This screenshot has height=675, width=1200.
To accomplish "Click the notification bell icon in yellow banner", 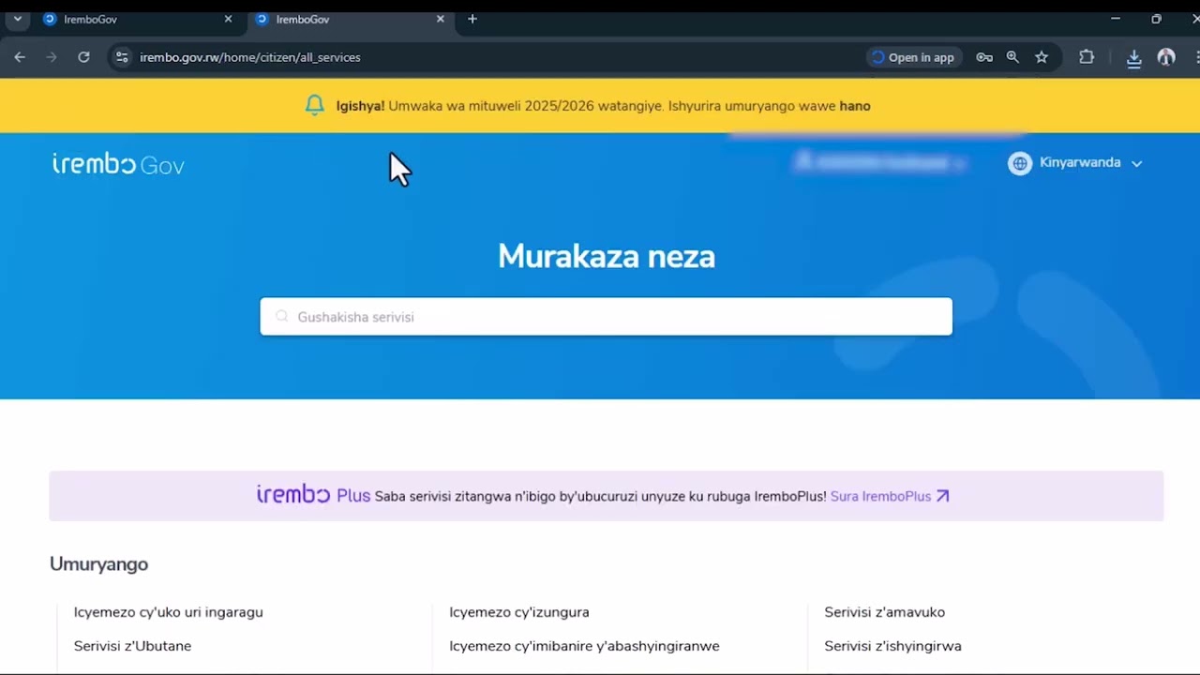I will [x=315, y=106].
